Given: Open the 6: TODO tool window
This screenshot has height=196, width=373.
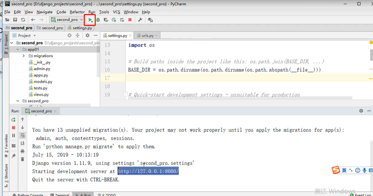Looking at the screenshot, I should coord(107,194).
